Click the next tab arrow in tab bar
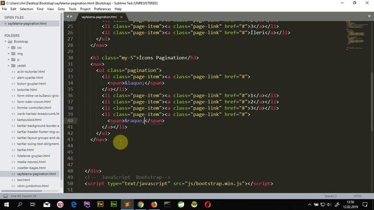Screen dimensions: 374x210 [x=71, y=16]
